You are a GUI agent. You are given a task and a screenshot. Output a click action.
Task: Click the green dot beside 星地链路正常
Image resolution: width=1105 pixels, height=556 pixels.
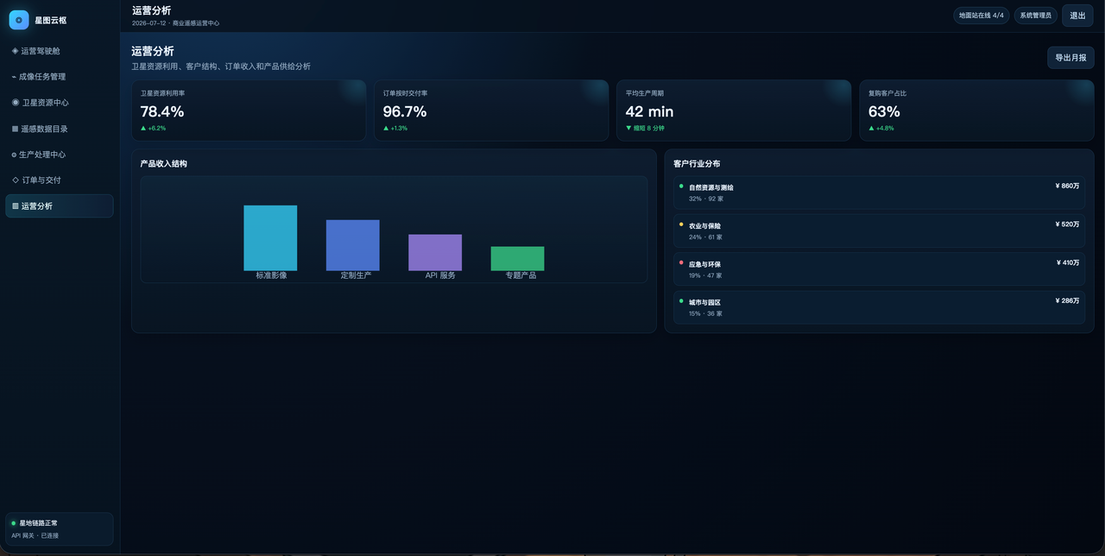[x=14, y=523]
